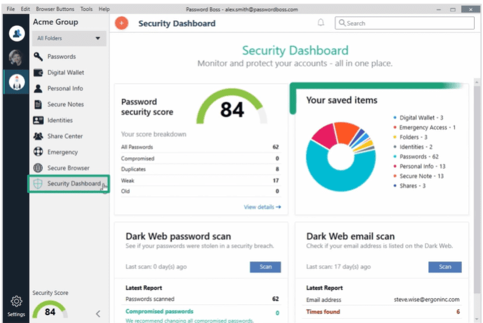The width and height of the screenshot is (483, 323).
Task: Click the Duplicates row in score breakdown
Action: pyautogui.click(x=200, y=169)
